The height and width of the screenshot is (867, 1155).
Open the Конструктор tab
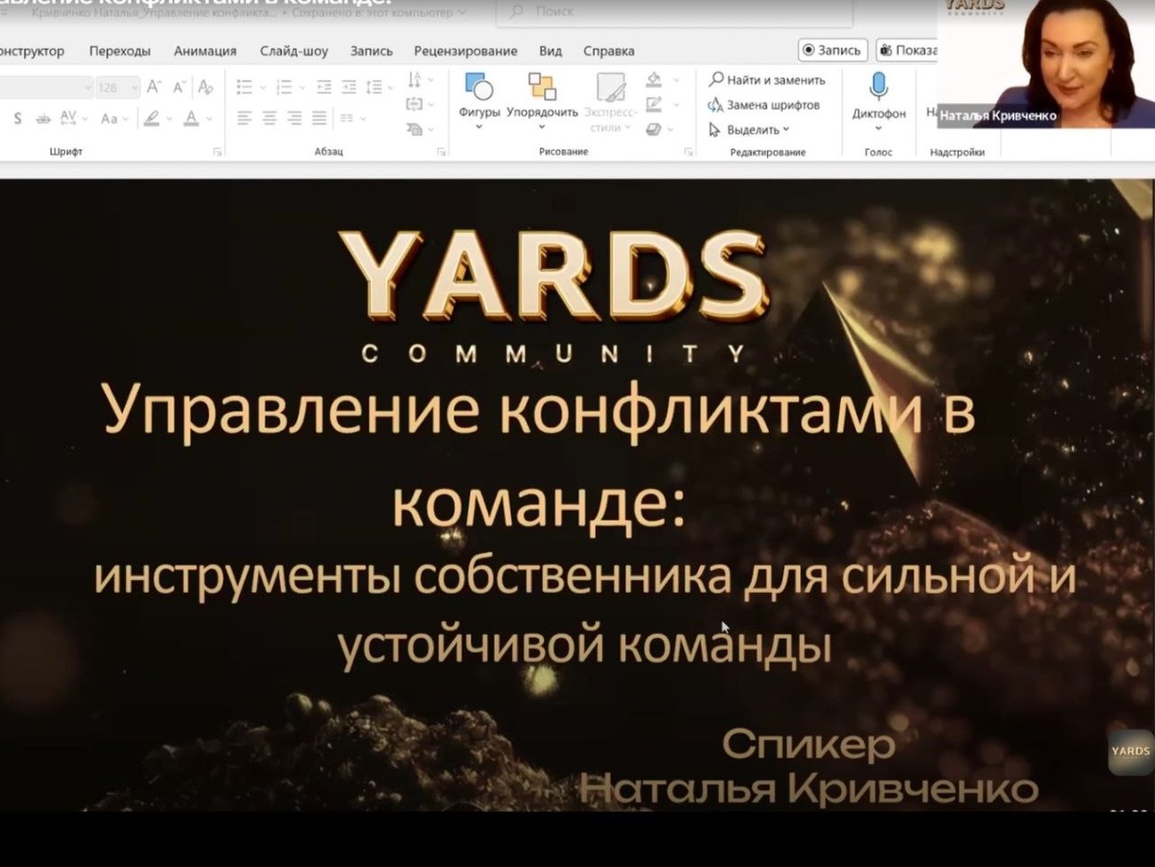(x=32, y=51)
